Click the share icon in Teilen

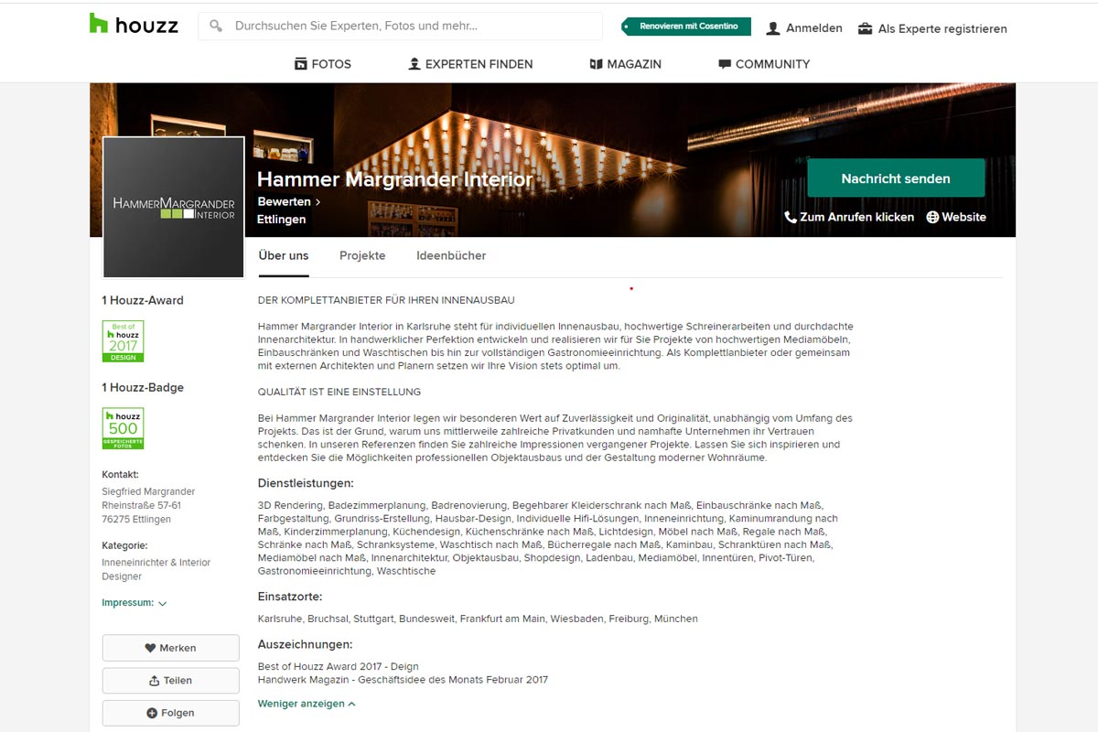(x=155, y=681)
